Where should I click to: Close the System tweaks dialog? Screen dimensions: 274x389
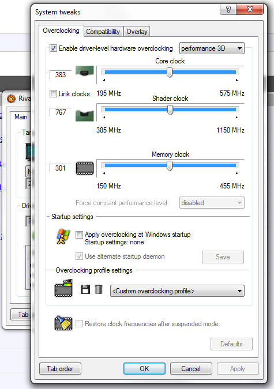point(250,9)
